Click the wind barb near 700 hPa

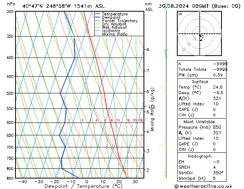[163, 146]
